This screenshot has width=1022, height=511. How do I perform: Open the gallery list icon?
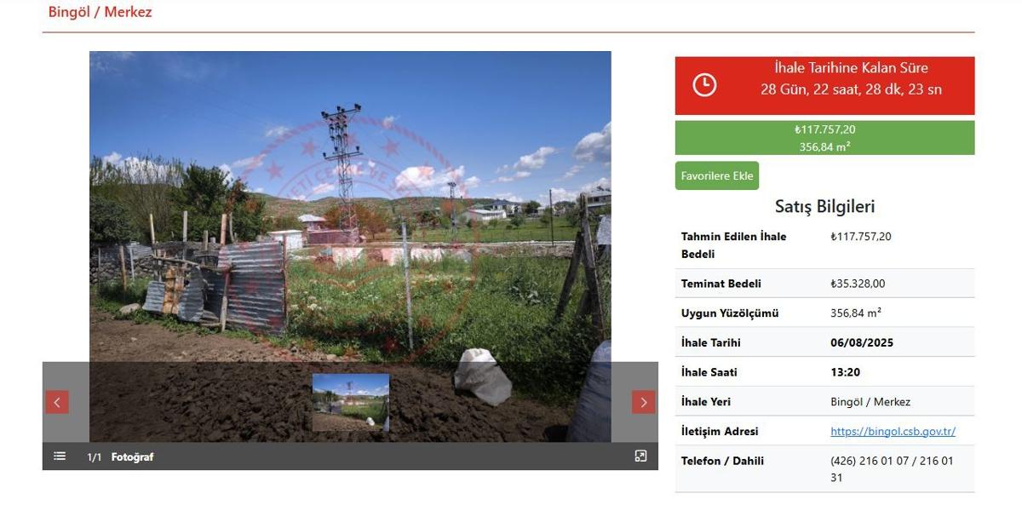60,456
